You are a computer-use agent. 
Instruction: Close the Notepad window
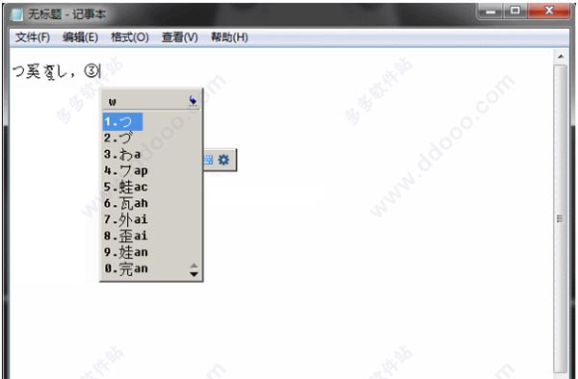pos(548,11)
